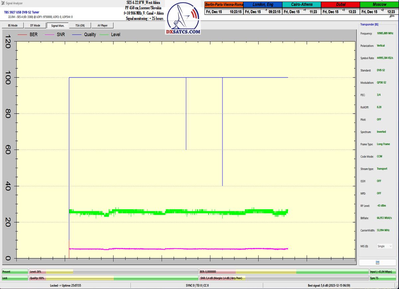This screenshot has height=289, width=399.
Task: Click the Sync TS indicator
Action: (383, 278)
